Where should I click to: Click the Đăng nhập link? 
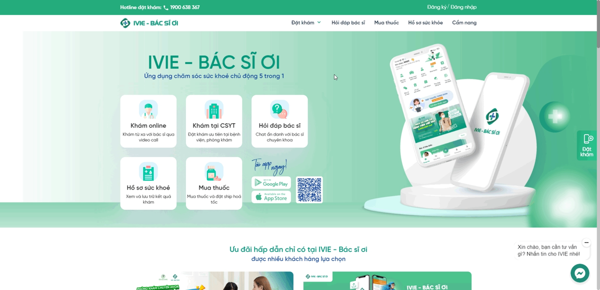coord(463,7)
